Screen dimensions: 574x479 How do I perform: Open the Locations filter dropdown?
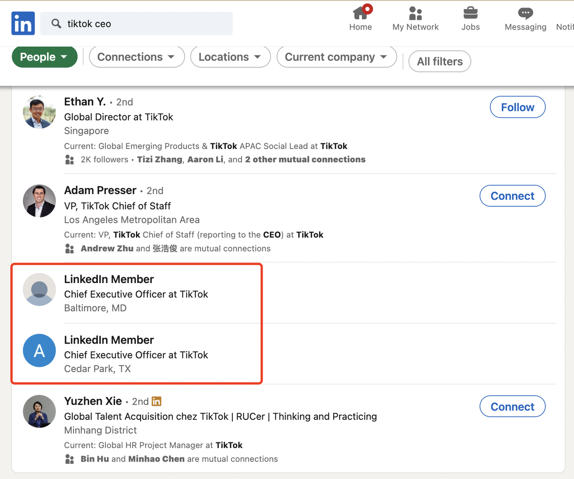[230, 57]
